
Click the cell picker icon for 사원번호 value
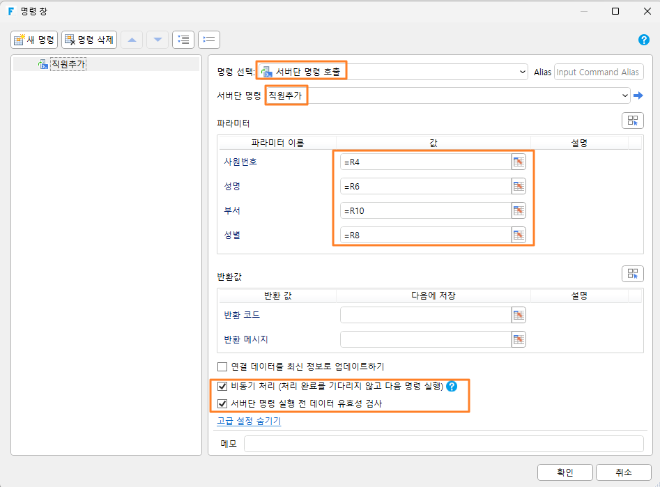tap(519, 162)
